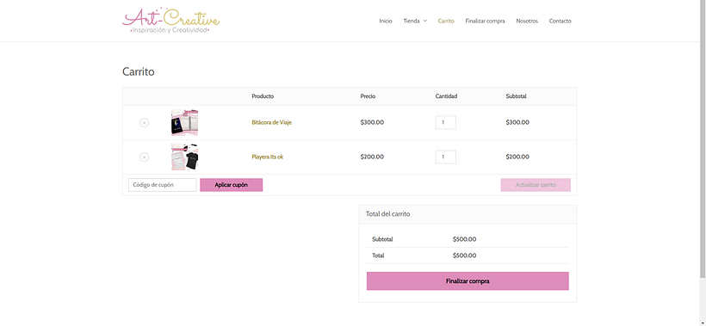Go to the Inicio page

coord(386,21)
